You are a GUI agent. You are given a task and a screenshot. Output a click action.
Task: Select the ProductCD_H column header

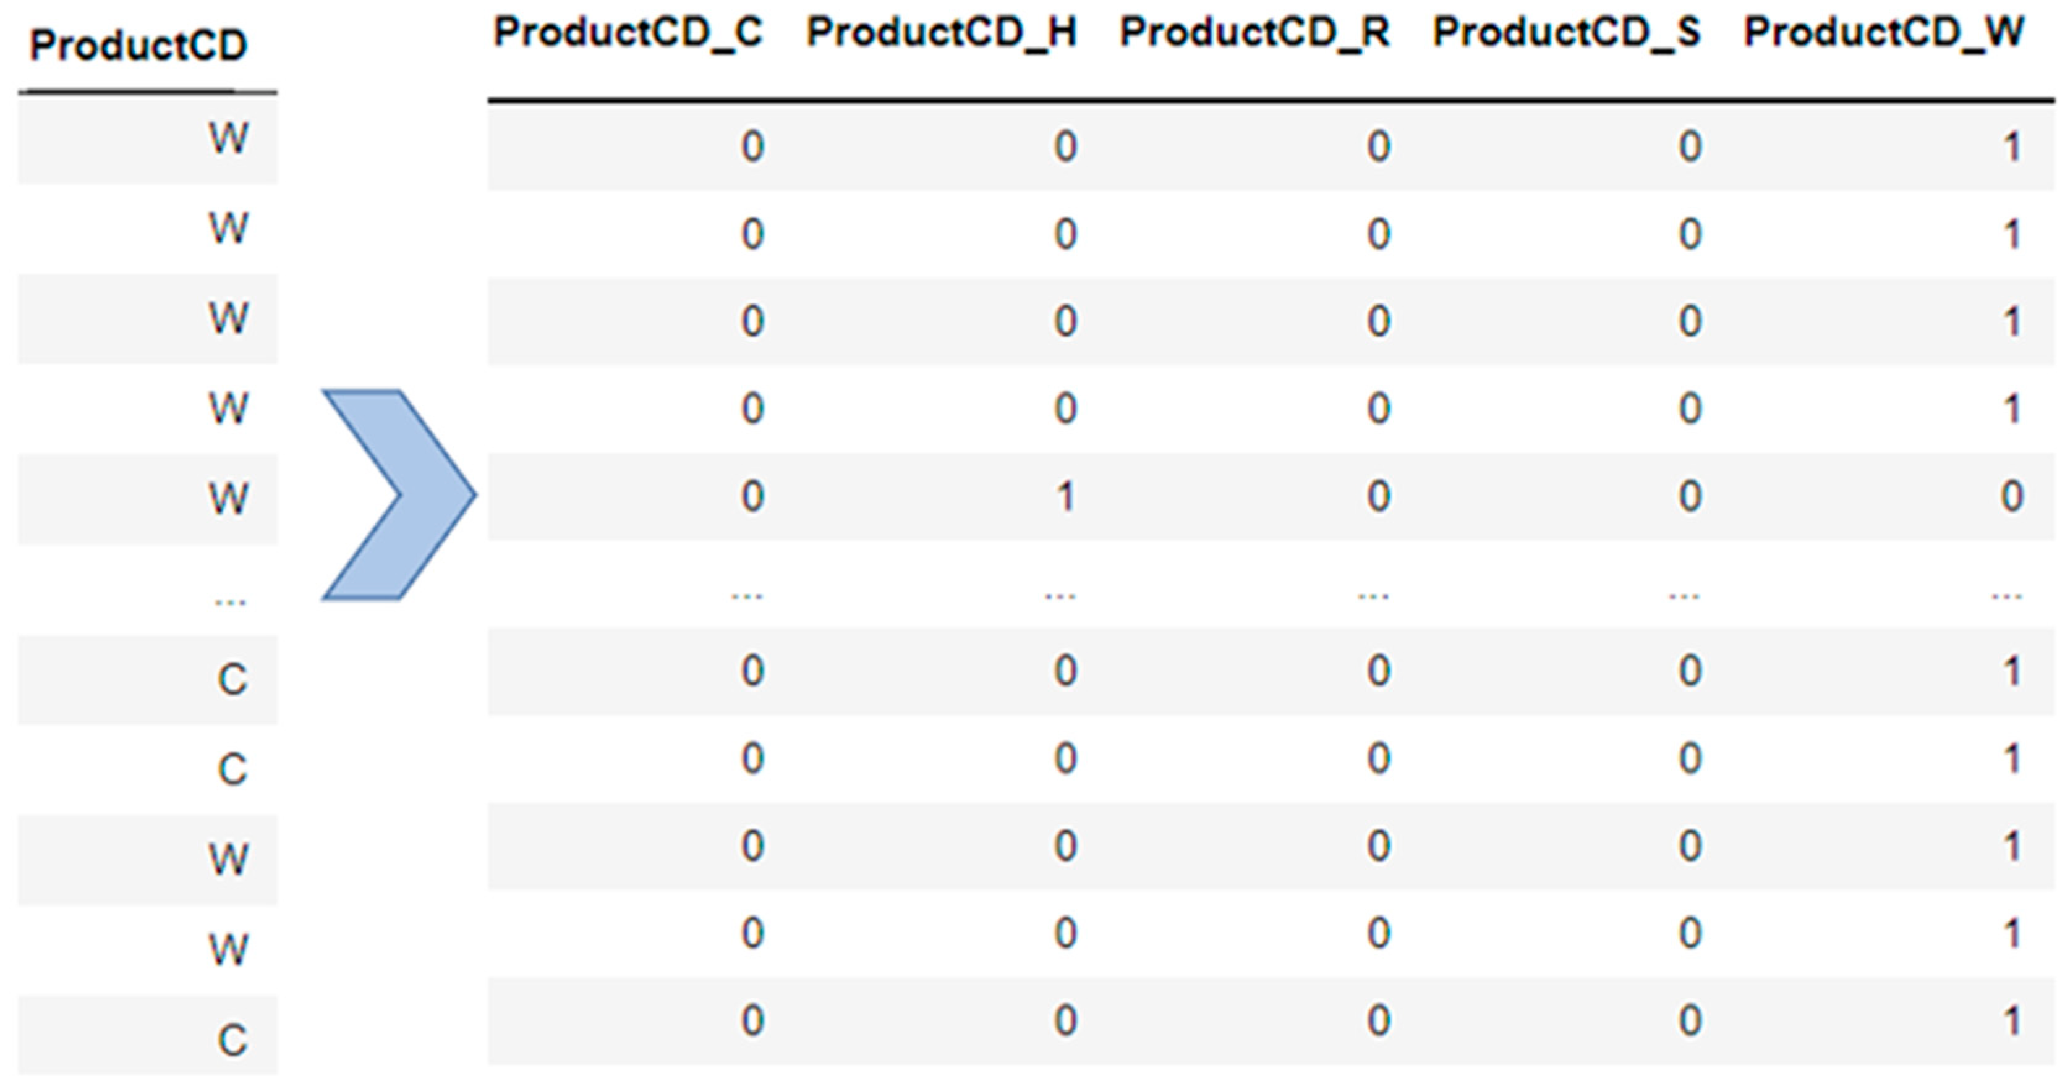[941, 33]
